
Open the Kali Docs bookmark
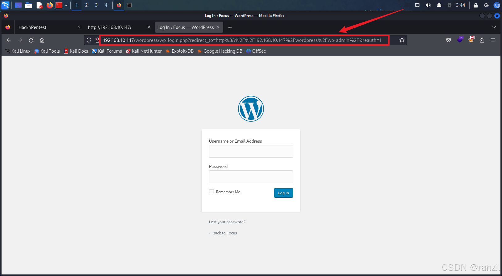pyautogui.click(x=76, y=51)
